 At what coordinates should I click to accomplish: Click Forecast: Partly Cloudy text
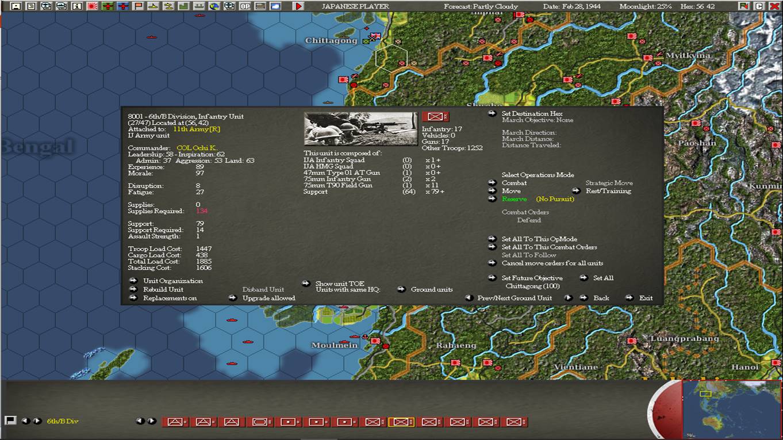pos(481,6)
